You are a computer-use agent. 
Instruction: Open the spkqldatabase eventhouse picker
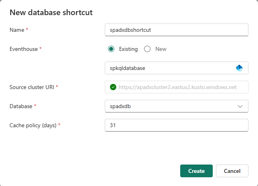171,68
